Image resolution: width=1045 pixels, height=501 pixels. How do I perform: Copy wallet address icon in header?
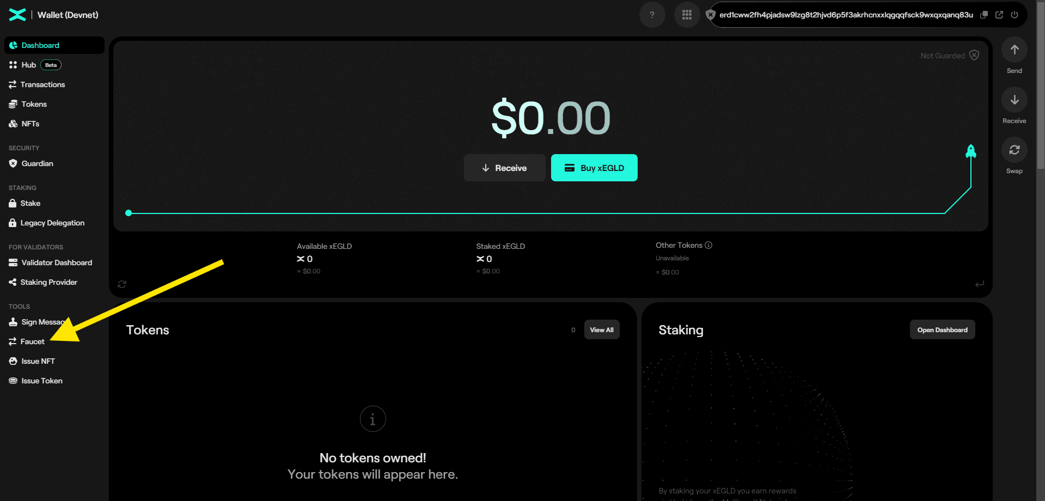tap(983, 15)
